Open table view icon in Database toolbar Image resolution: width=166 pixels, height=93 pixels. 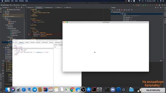[125, 10]
